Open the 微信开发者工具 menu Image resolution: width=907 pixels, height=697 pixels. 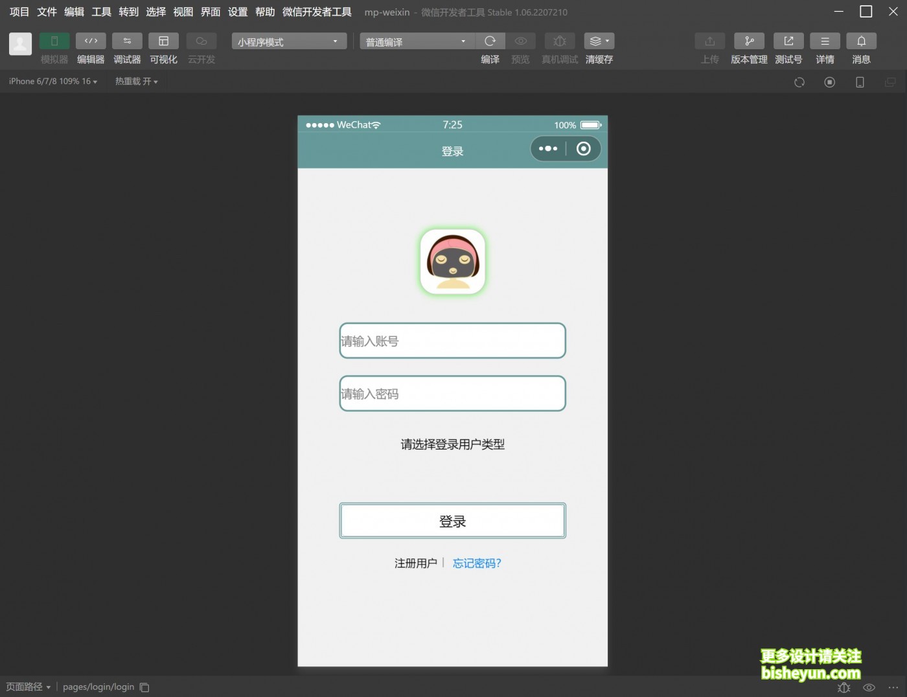(x=317, y=12)
